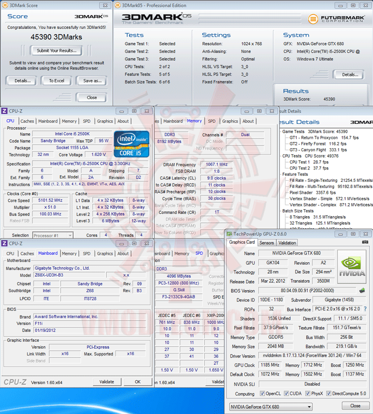The width and height of the screenshot is (373, 414).
Task: Click the GPU name field NVIDIA GeForce GTX 680
Action: point(296,253)
